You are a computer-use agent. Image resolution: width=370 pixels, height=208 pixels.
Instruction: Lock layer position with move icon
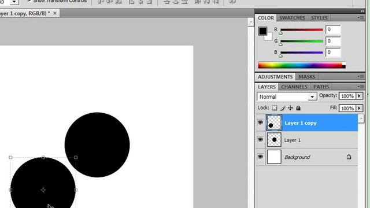[x=290, y=108]
